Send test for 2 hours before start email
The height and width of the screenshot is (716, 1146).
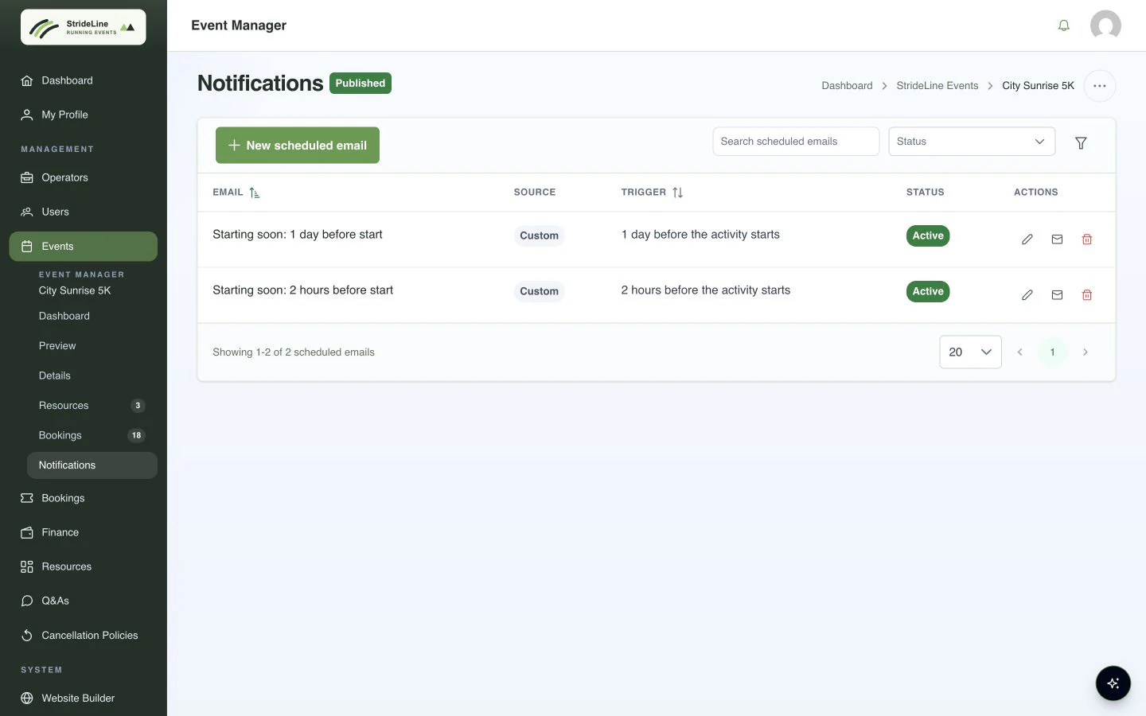pyautogui.click(x=1057, y=295)
